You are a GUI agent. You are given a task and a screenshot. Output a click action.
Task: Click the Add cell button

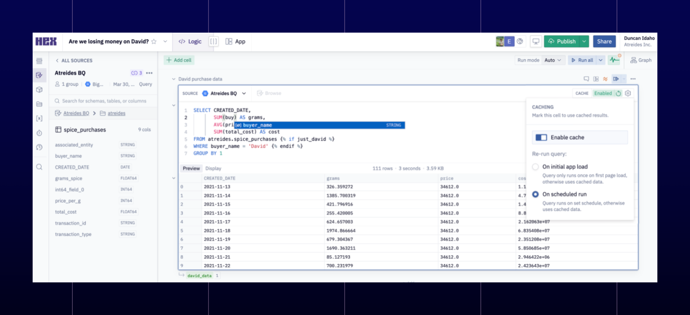point(179,60)
